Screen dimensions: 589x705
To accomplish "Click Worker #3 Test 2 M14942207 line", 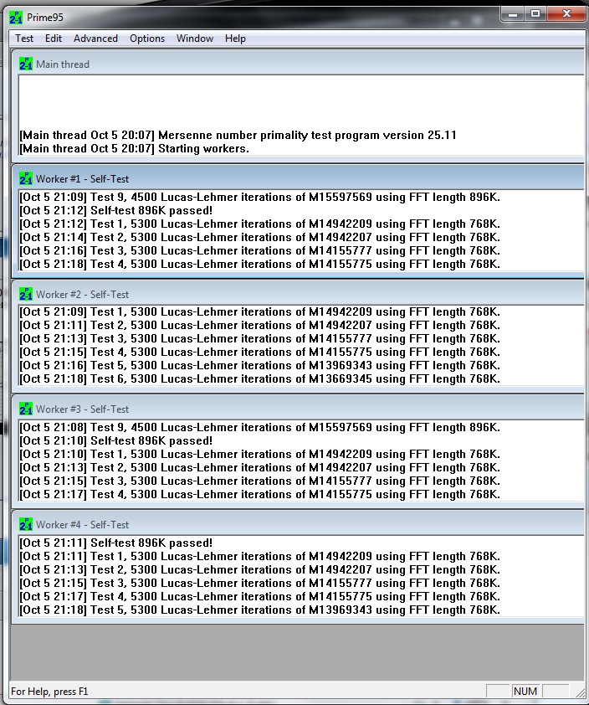I will click(x=259, y=467).
